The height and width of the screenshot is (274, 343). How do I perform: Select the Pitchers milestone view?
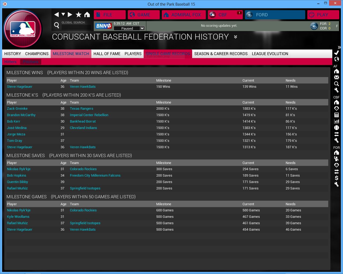pos(31,62)
